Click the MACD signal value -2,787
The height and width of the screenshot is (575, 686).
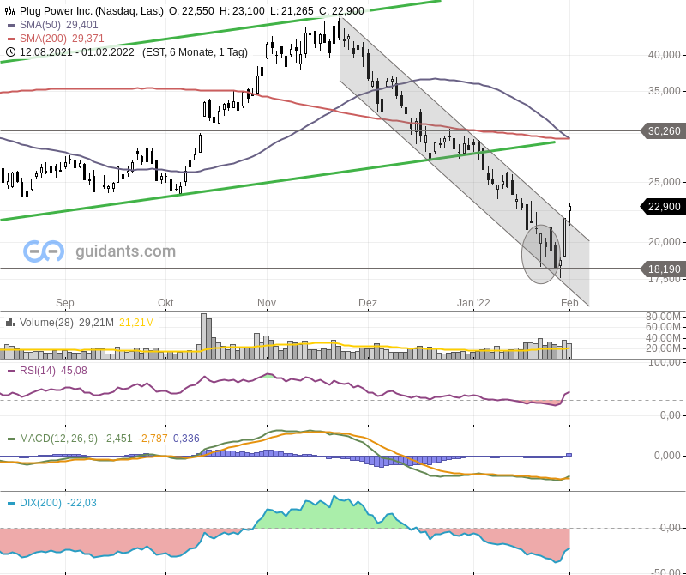pos(153,439)
